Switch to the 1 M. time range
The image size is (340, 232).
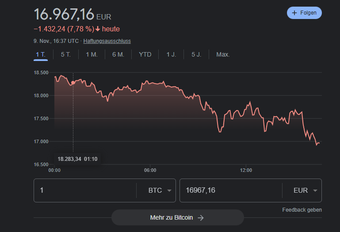coord(92,55)
